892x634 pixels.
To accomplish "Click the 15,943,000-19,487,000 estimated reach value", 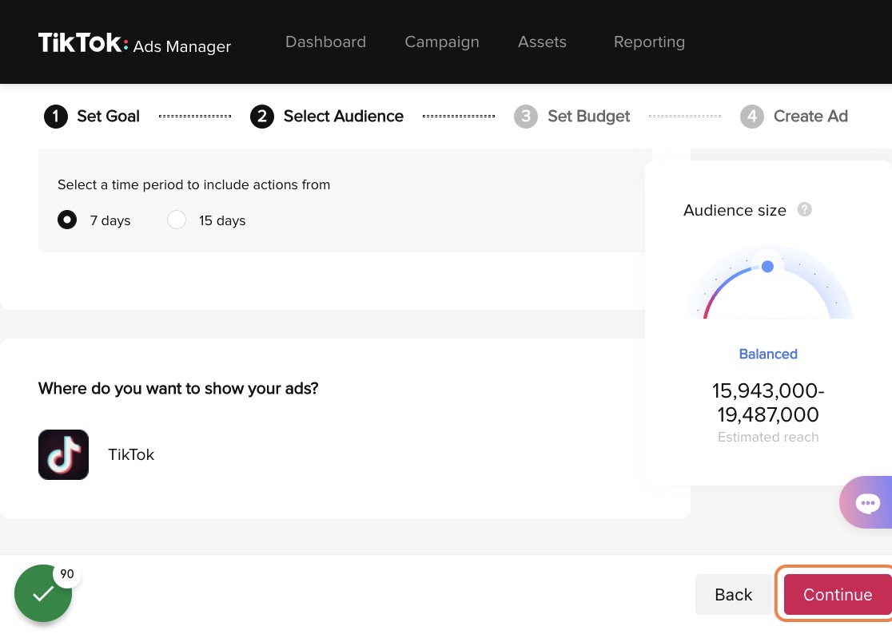I will click(768, 402).
